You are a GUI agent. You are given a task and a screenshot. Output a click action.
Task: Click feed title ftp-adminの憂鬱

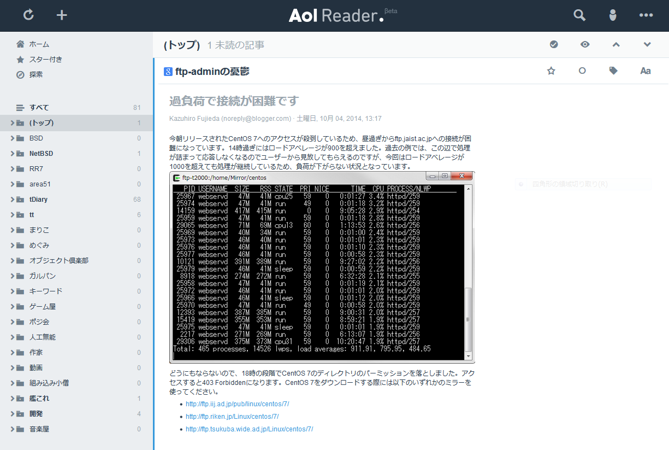(x=212, y=72)
